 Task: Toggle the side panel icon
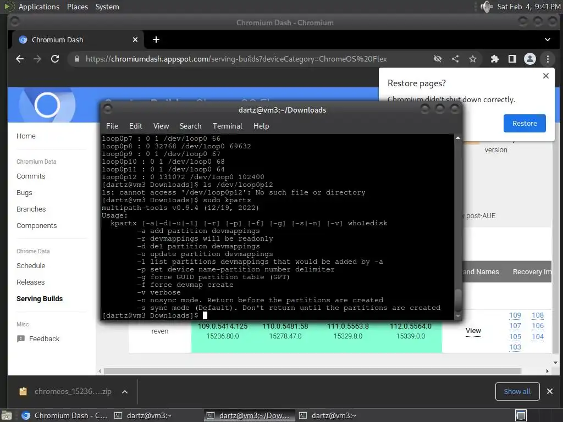pos(512,59)
